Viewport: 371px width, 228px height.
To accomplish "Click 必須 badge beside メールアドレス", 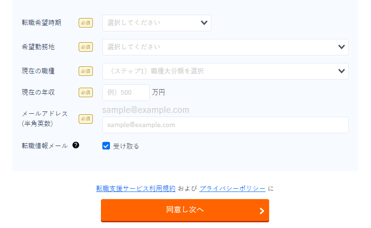I will pyautogui.click(x=85, y=119).
